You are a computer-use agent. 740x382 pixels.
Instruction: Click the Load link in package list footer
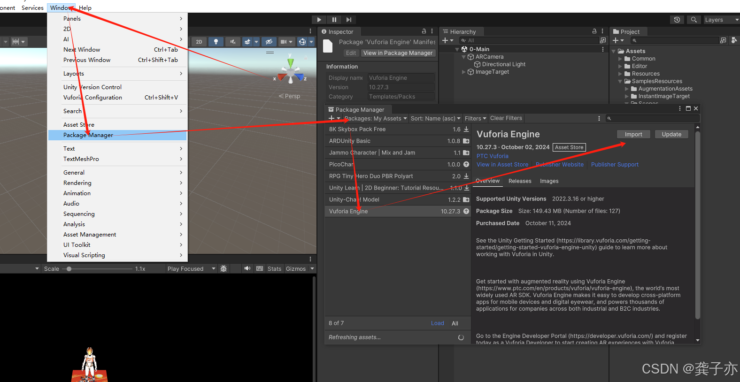438,323
